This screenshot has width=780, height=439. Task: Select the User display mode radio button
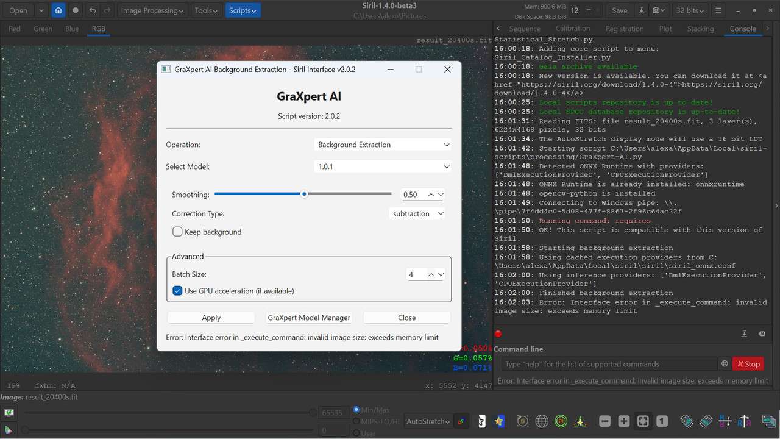(x=356, y=433)
